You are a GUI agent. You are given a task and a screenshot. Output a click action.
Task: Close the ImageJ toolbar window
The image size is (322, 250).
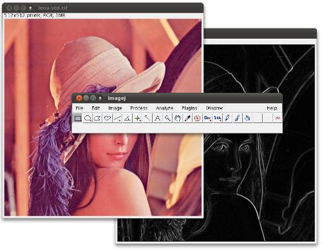[x=79, y=99]
